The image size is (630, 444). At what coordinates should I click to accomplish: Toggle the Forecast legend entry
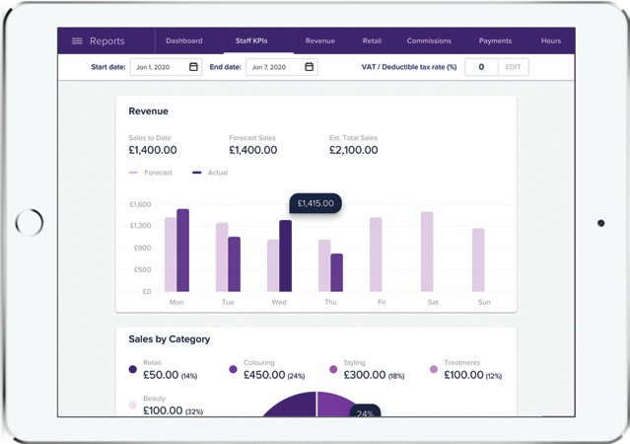click(x=150, y=173)
